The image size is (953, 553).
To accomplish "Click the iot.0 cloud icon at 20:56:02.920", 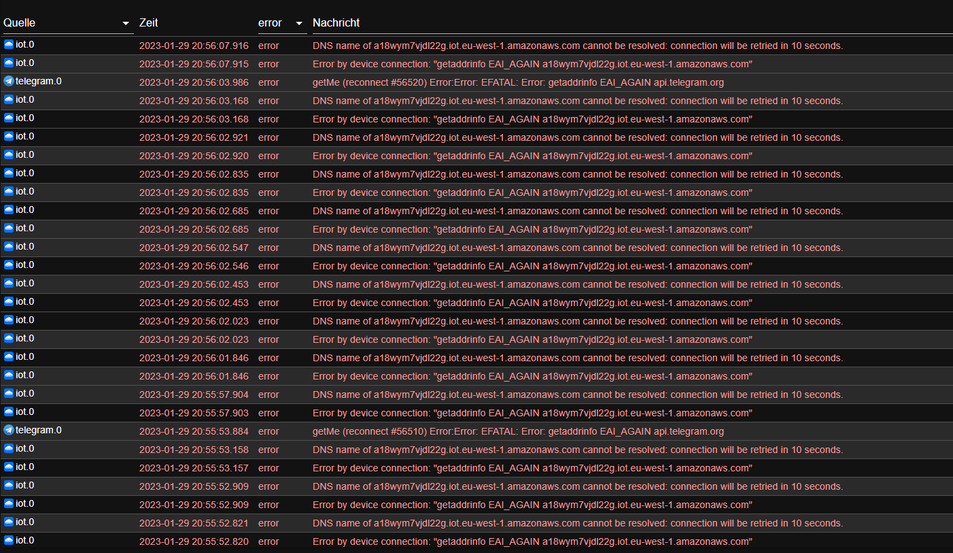I will 9,154.
